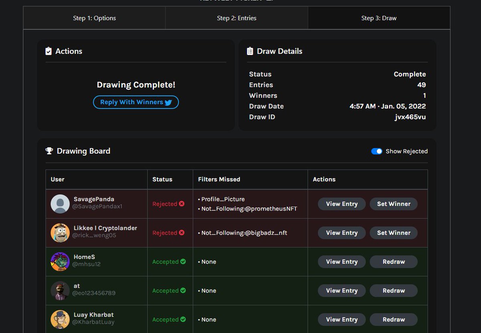Viewport: 481px width, 333px height.
Task: Click the Reply With Winners button
Action: 136,102
